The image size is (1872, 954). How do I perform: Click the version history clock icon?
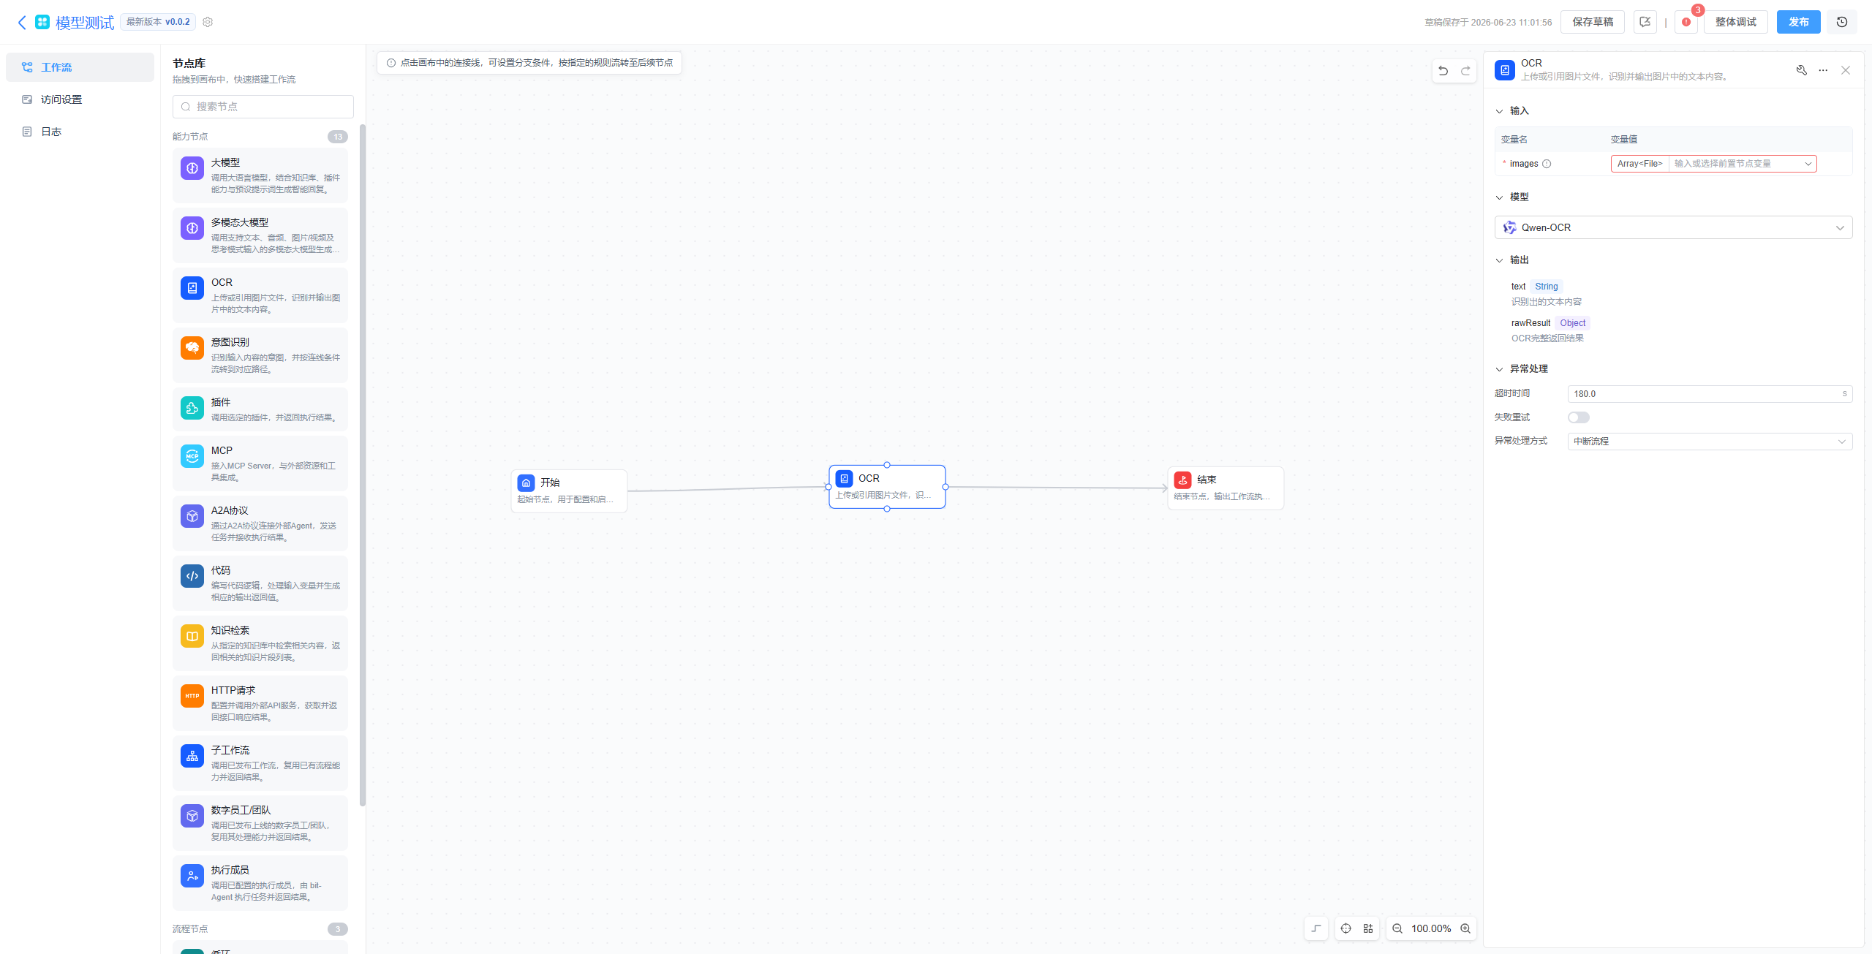1842,22
